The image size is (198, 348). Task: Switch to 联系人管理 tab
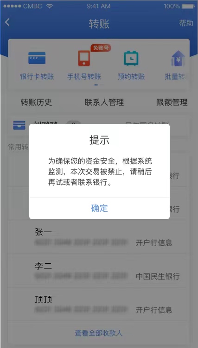tap(104, 102)
